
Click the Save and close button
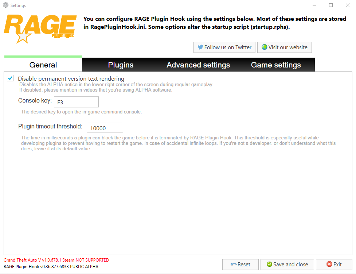(287, 265)
